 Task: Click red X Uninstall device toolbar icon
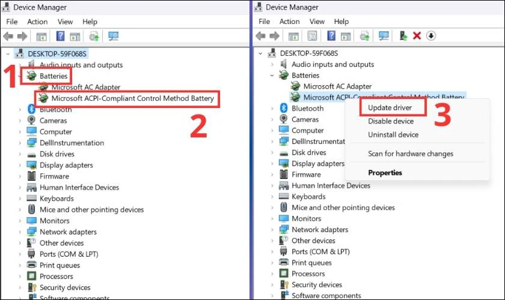click(417, 36)
